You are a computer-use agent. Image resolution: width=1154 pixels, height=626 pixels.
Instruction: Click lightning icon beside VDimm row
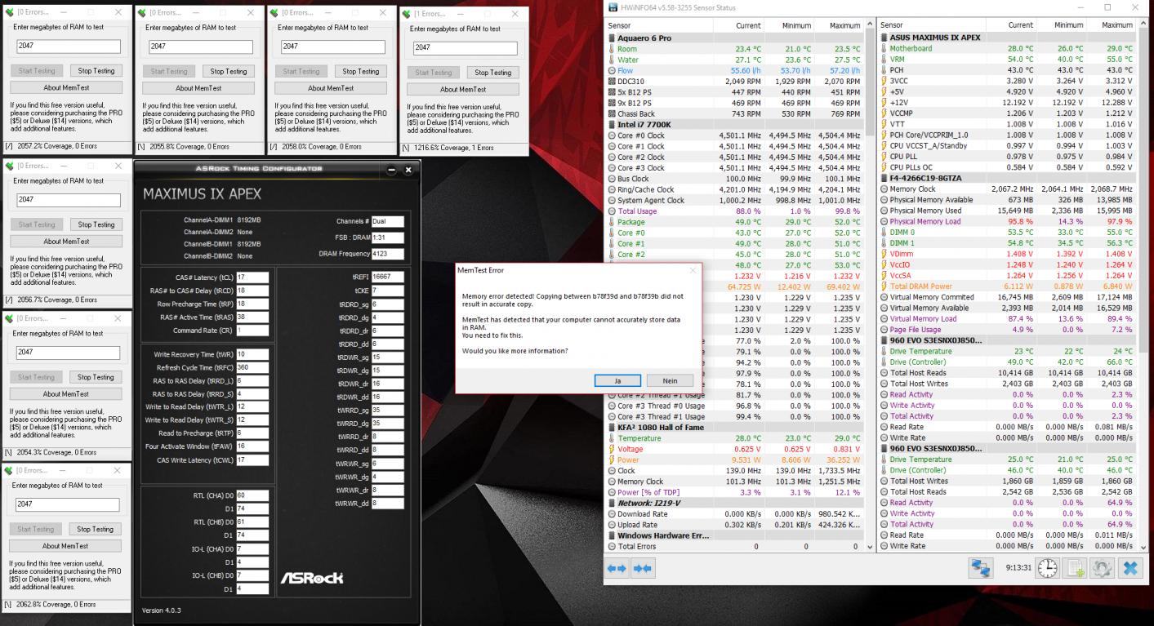884,254
